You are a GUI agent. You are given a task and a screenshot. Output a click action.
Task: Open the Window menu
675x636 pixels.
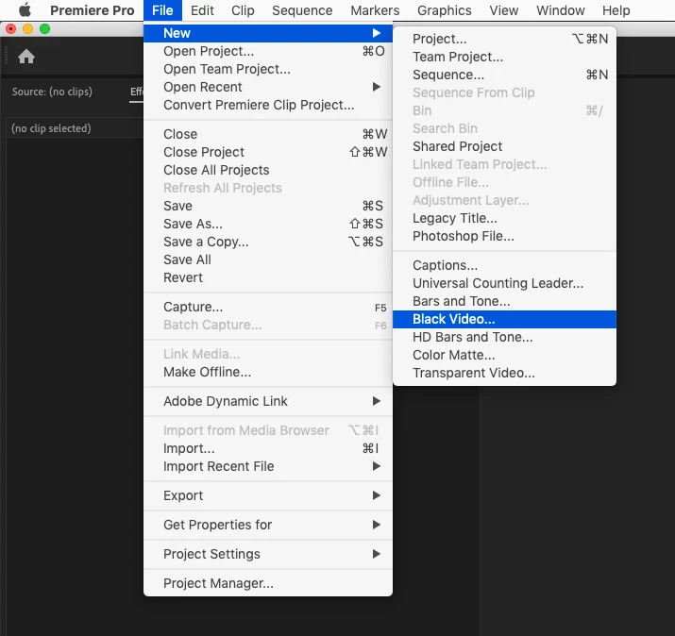(560, 10)
